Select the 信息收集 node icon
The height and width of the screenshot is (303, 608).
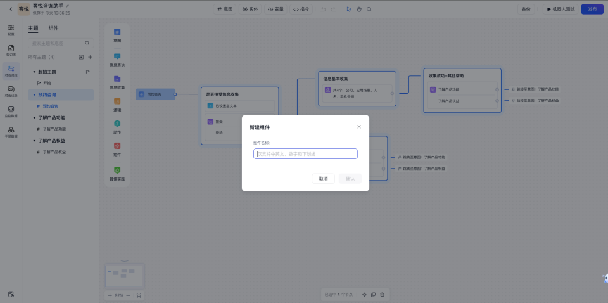(117, 79)
